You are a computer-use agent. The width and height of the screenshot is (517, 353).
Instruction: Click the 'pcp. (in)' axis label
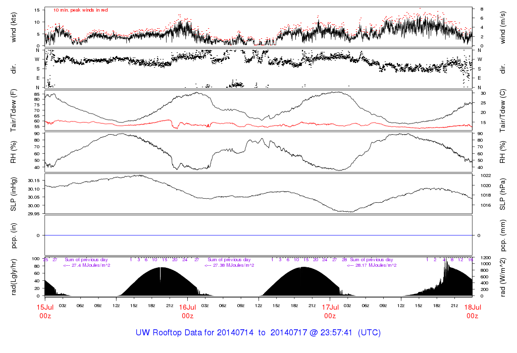click(14, 236)
